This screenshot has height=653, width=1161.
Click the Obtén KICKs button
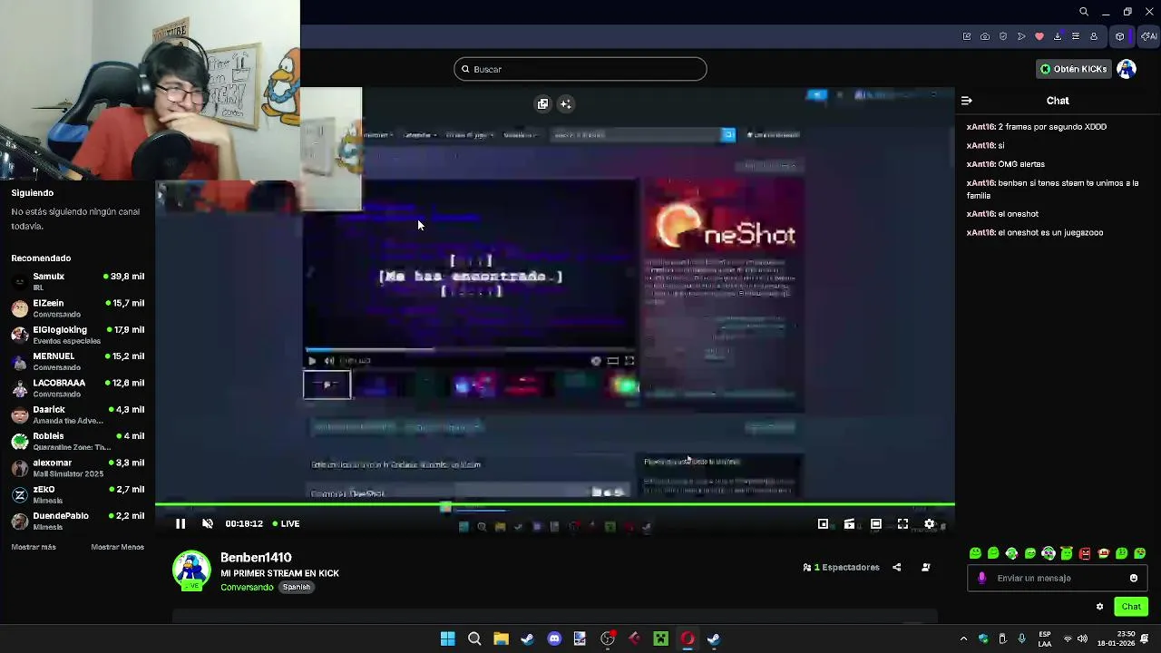click(x=1074, y=69)
